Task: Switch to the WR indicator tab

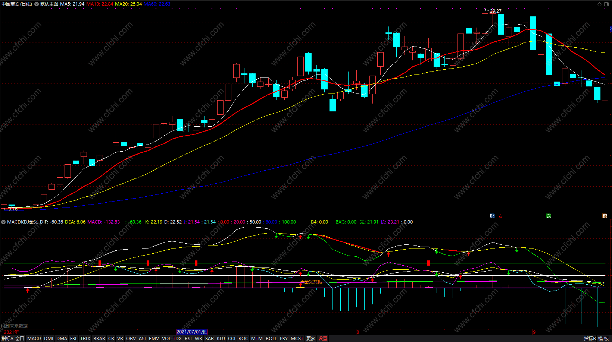Action: coord(199,339)
